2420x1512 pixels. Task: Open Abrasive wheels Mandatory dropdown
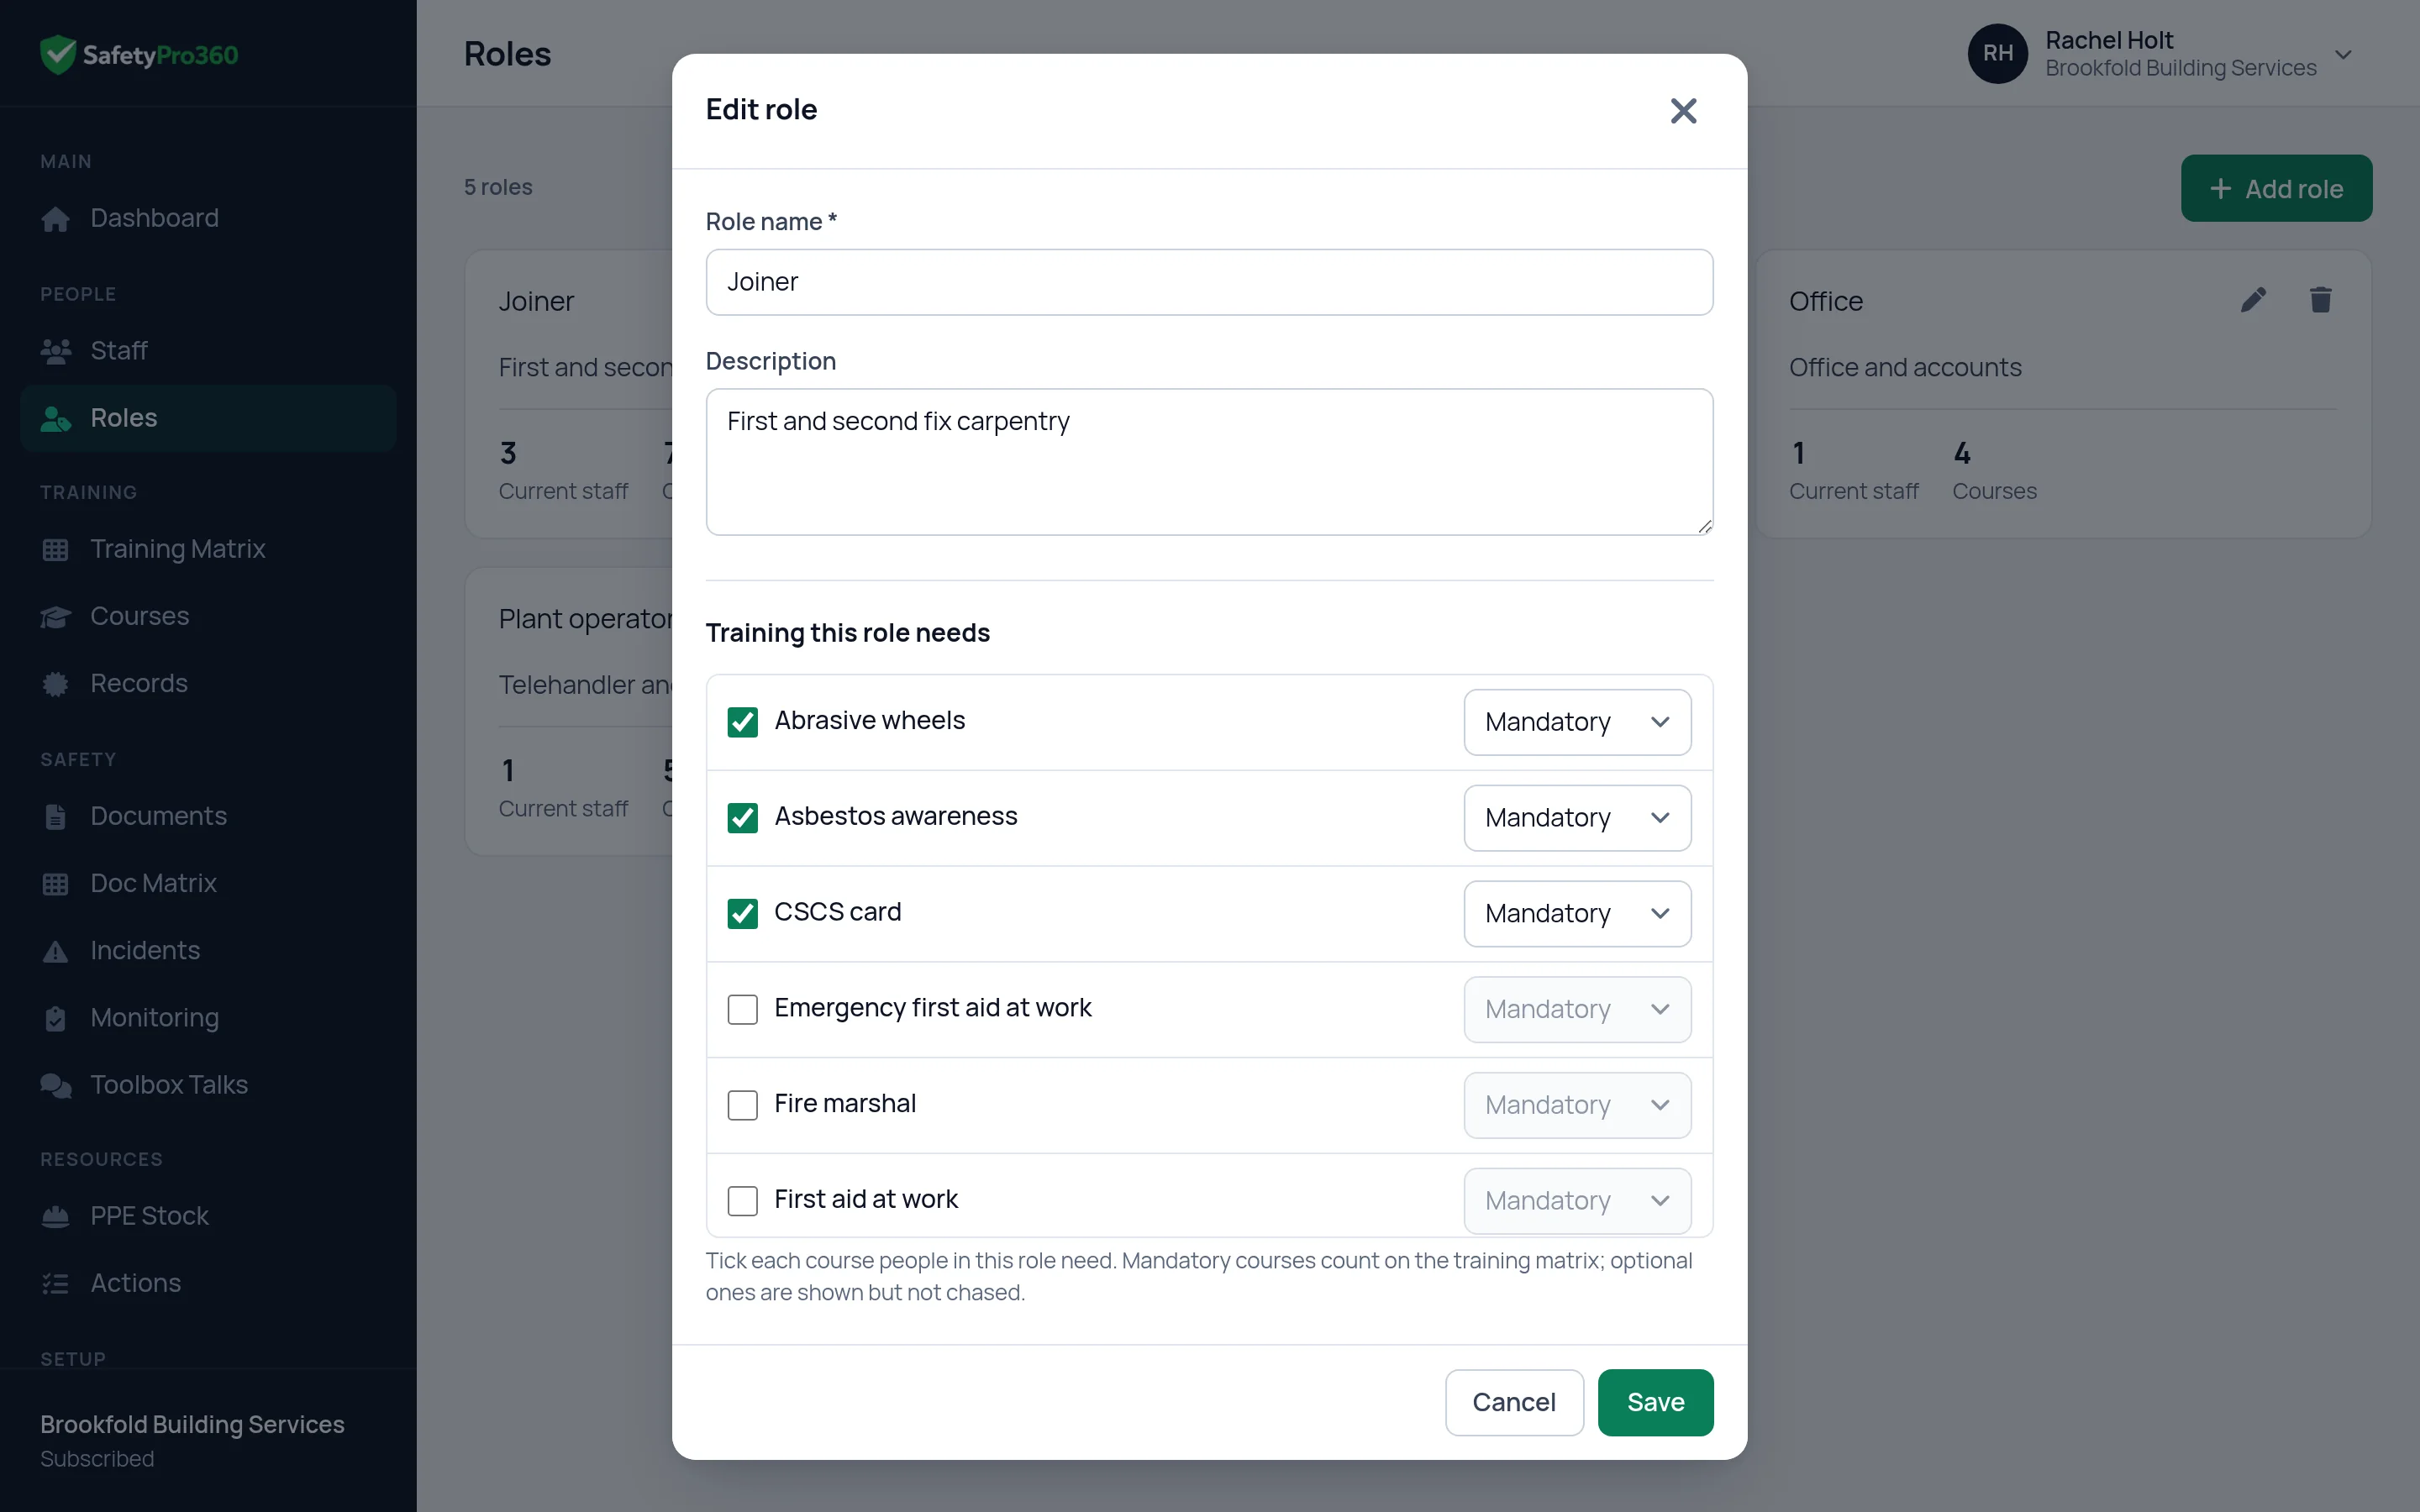(1577, 722)
